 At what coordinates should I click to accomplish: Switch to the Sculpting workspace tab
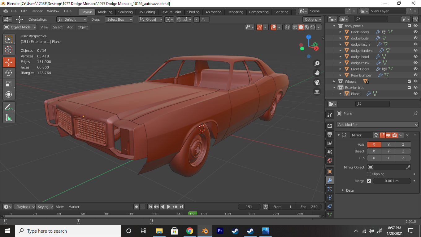click(x=125, y=12)
